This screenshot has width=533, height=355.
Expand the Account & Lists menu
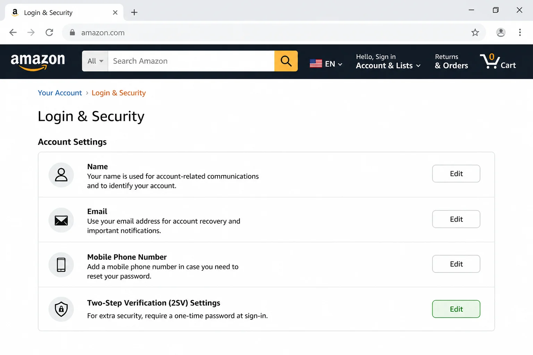[x=388, y=61]
